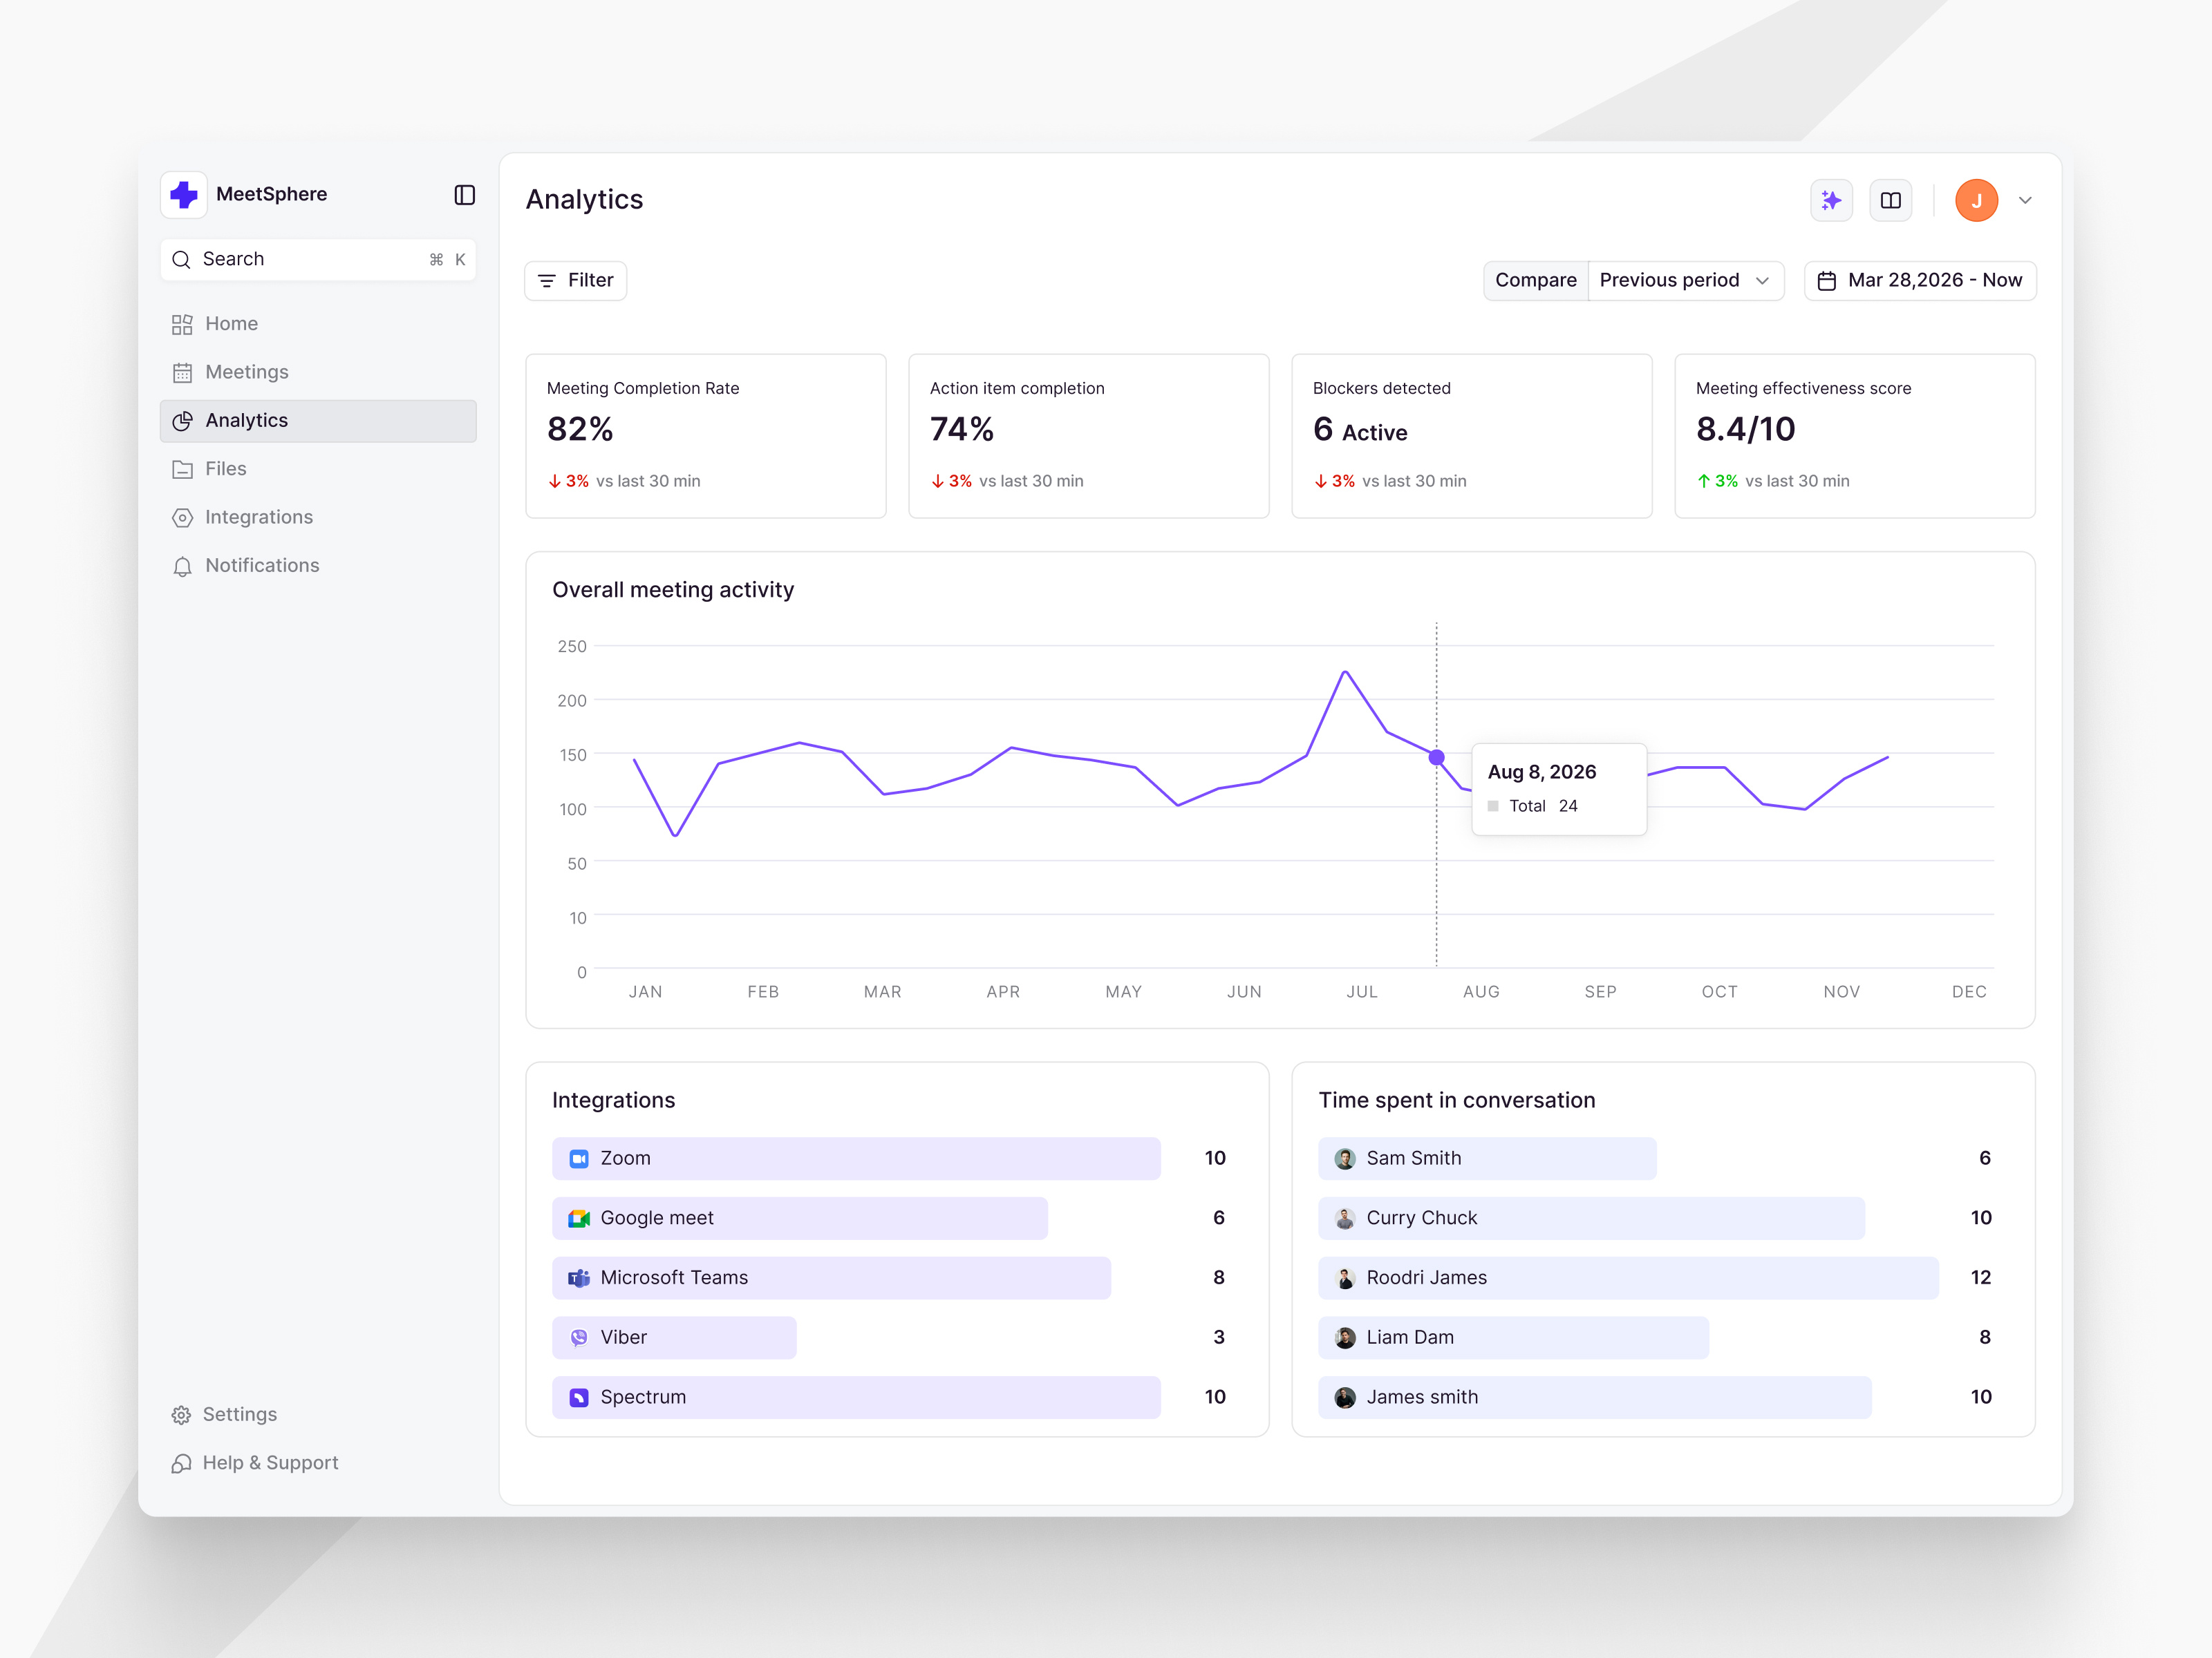This screenshot has height=1658, width=2212.
Task: Collapse the sidebar with the panel icon
Action: [x=464, y=195]
